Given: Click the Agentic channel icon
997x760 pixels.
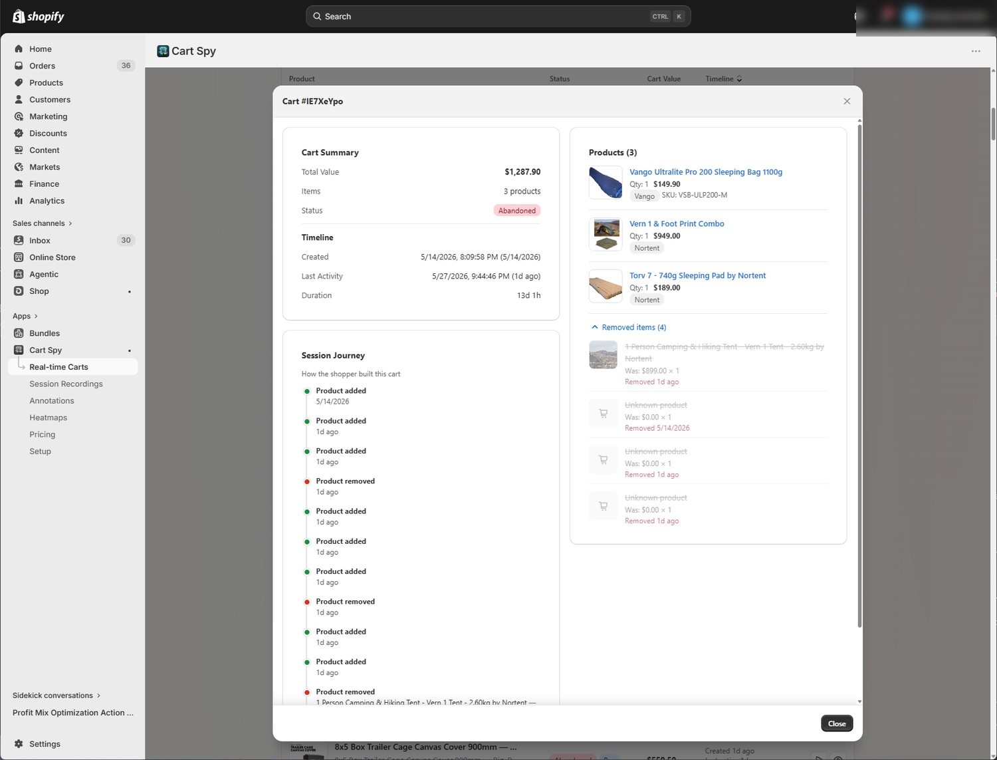Looking at the screenshot, I should (x=19, y=274).
